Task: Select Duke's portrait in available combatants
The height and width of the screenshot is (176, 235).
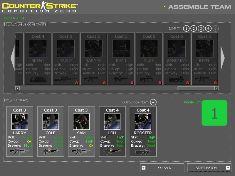Action: coord(149,48)
